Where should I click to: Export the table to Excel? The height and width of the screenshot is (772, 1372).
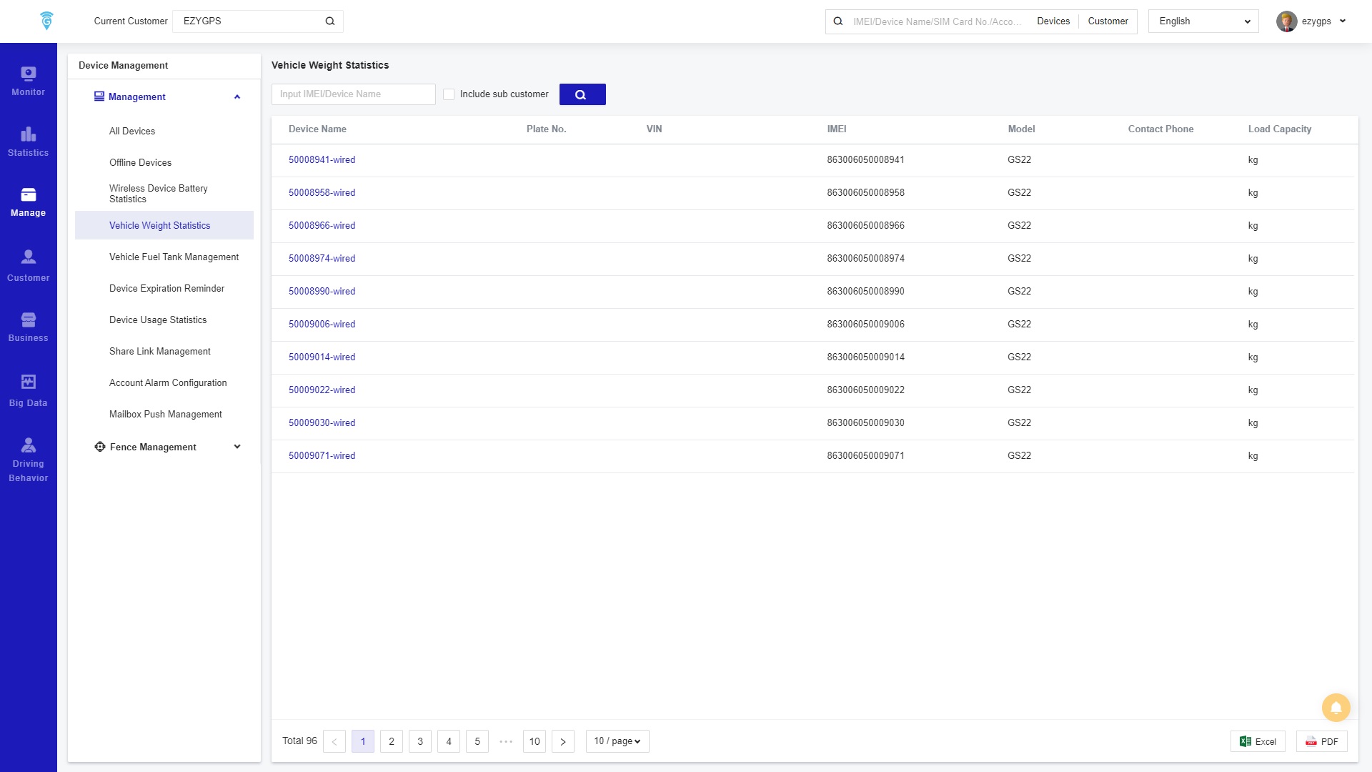[1258, 741]
